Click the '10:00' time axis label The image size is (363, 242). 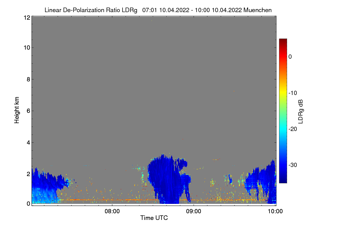pyautogui.click(x=275, y=211)
